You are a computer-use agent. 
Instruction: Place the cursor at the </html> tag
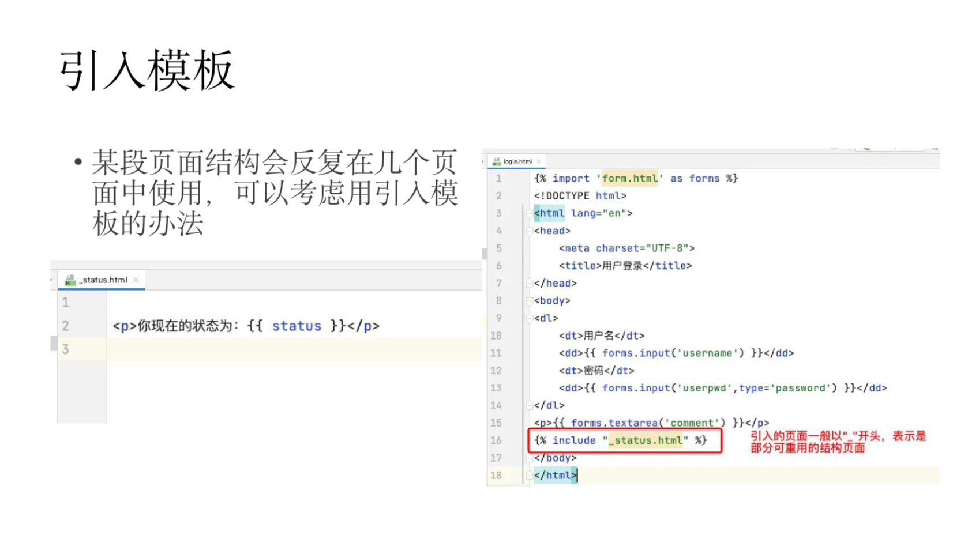(x=555, y=475)
